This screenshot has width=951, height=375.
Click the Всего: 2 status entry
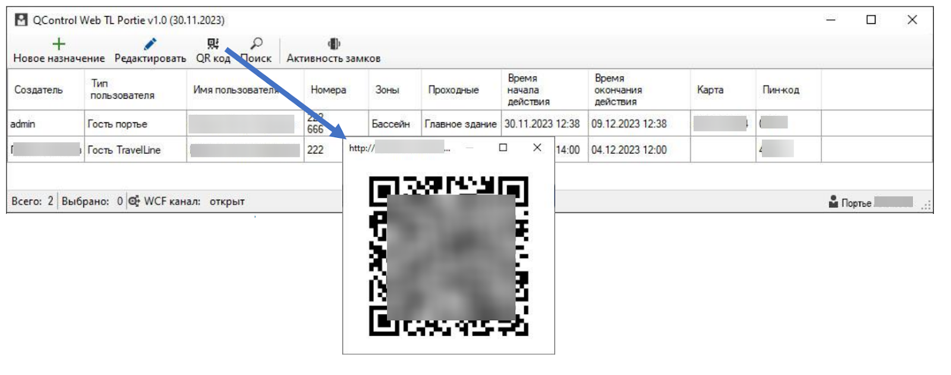pyautogui.click(x=33, y=201)
